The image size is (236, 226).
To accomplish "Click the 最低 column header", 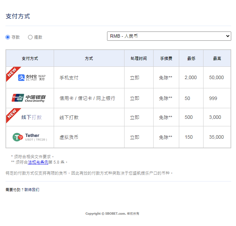I will (191, 58).
